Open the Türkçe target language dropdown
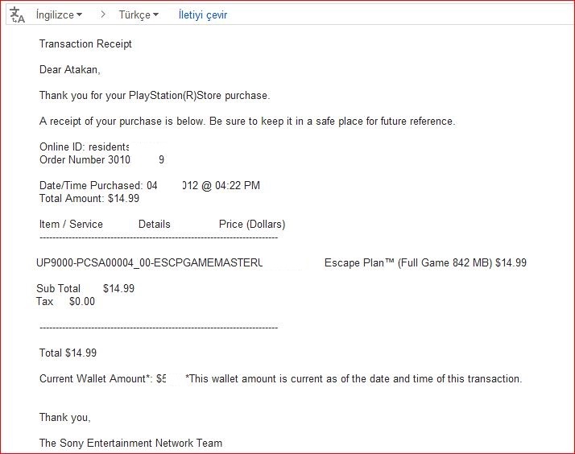Screen dimensions: 575x454 click(x=139, y=15)
